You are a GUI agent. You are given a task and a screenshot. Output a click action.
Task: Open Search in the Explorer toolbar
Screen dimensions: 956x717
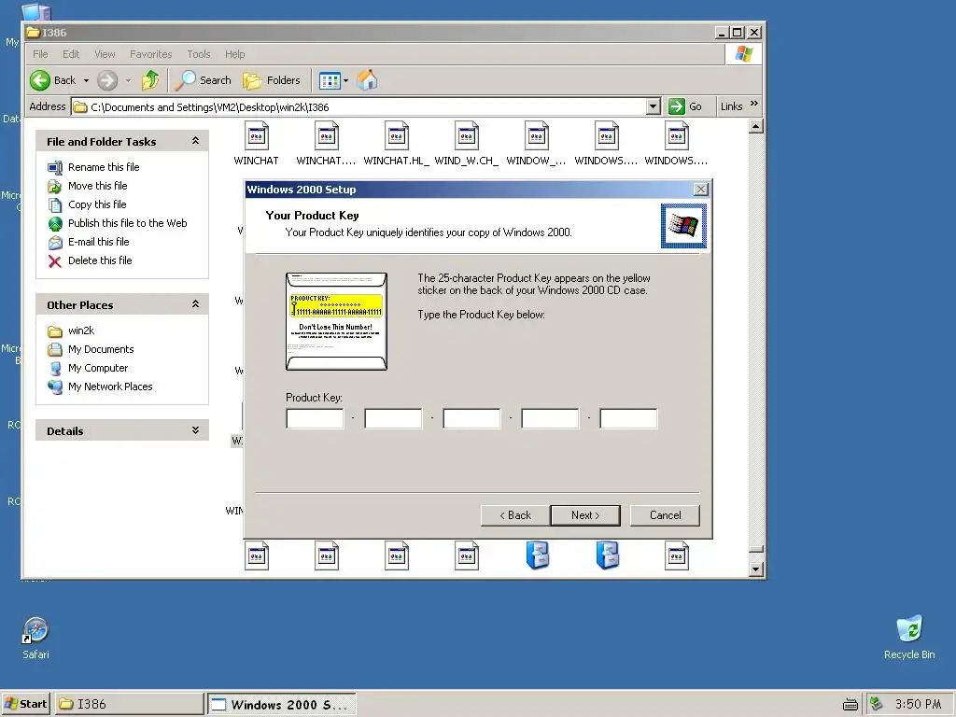pyautogui.click(x=203, y=80)
